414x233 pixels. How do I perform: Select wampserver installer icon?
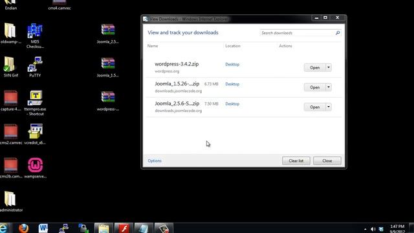35,168
